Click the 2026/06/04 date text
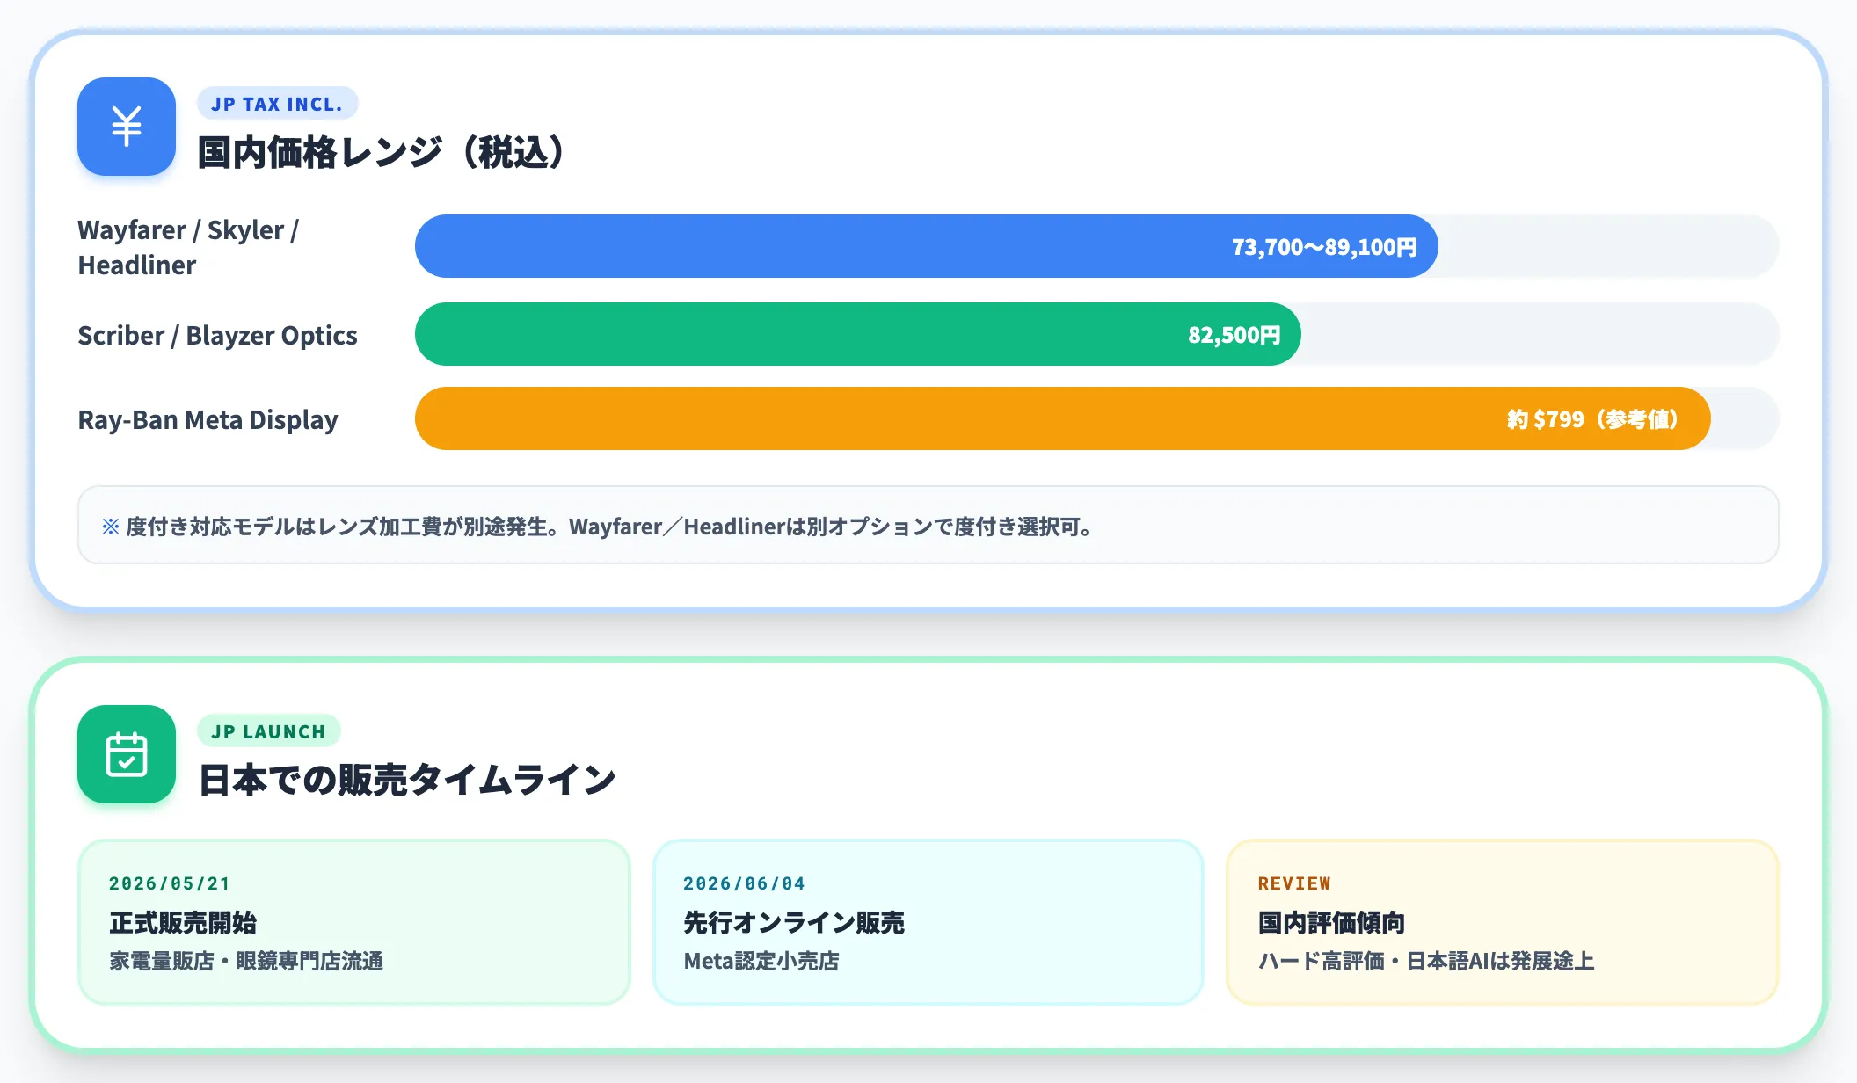The image size is (1857, 1083). pos(744,883)
